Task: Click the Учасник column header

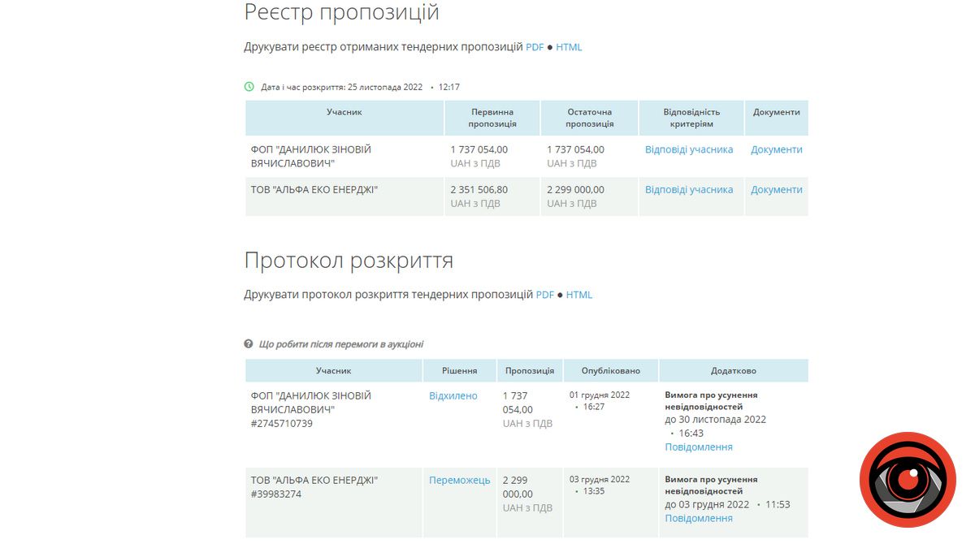Action: click(333, 370)
